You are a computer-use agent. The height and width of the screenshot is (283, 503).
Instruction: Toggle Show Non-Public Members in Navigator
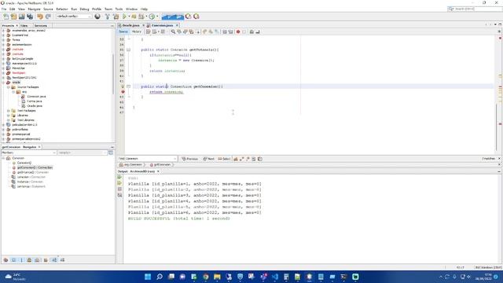coord(29,260)
